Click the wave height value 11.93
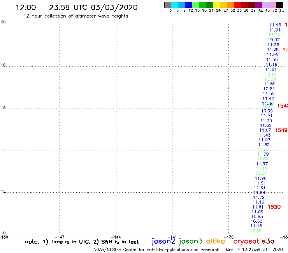 (264, 140)
